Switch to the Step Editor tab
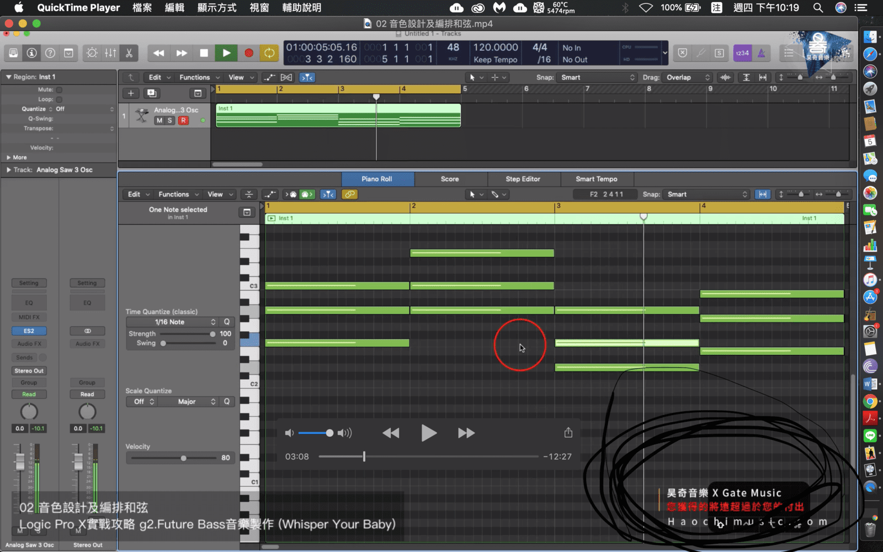 (x=523, y=179)
